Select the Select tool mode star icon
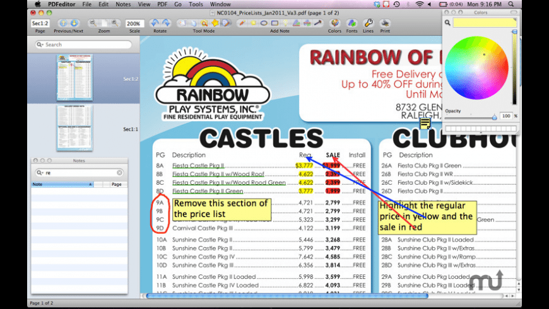Image resolution: width=549 pixels, height=309 pixels. pos(215,23)
